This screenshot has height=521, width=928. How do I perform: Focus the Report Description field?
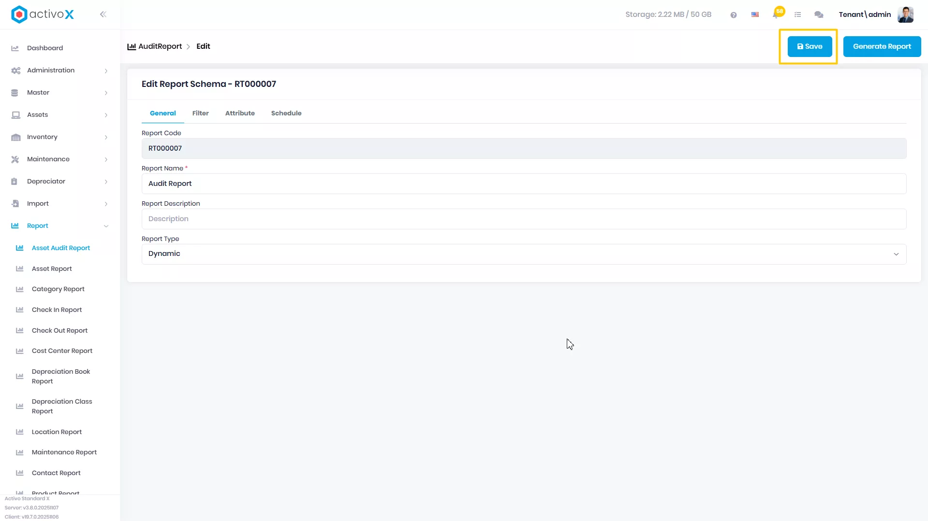point(524,219)
